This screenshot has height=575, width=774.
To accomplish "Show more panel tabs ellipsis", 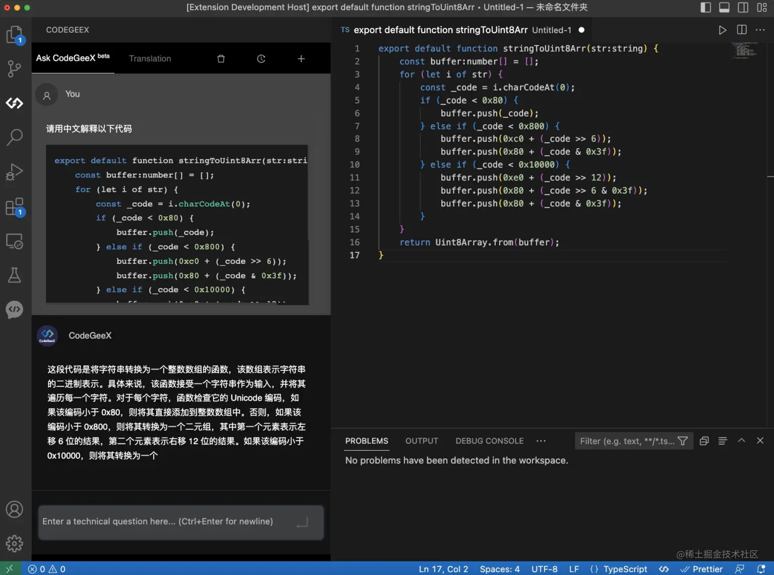I will pyautogui.click(x=541, y=441).
